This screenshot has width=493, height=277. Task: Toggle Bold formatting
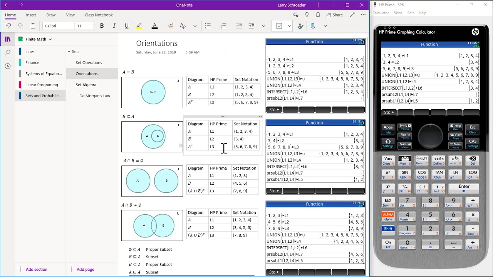[x=102, y=26]
